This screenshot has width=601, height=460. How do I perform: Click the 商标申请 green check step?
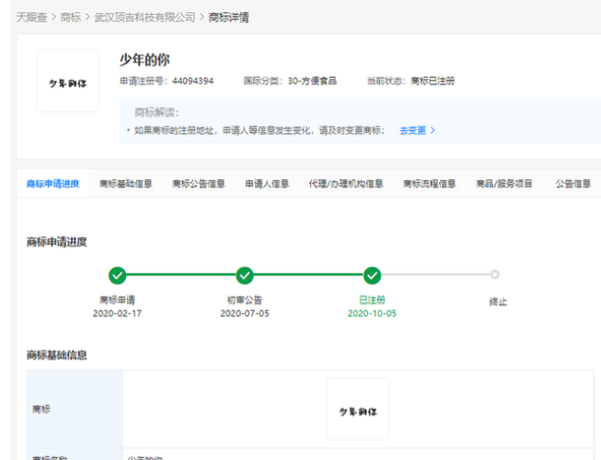tap(118, 275)
